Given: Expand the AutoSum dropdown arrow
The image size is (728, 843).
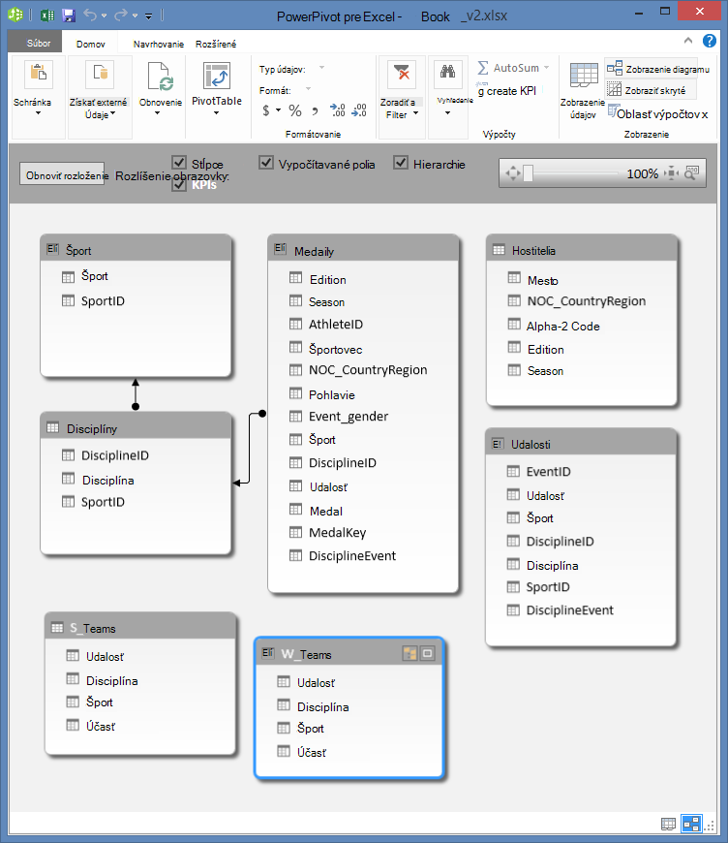Looking at the screenshot, I should point(546,68).
